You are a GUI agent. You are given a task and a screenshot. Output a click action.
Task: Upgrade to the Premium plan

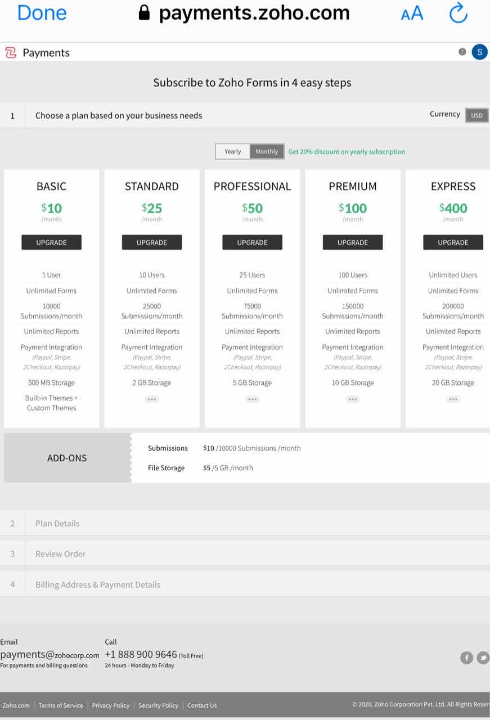pyautogui.click(x=353, y=242)
